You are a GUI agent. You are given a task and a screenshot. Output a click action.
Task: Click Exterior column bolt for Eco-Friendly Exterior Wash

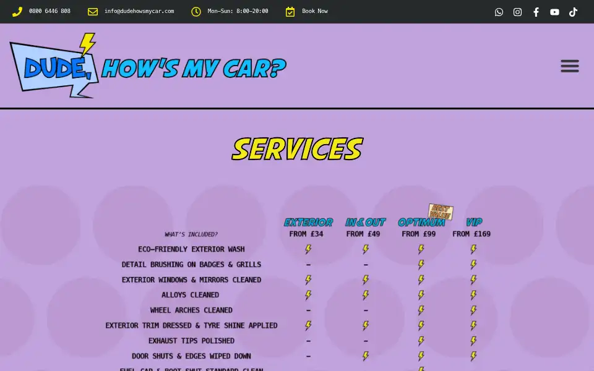click(x=308, y=249)
